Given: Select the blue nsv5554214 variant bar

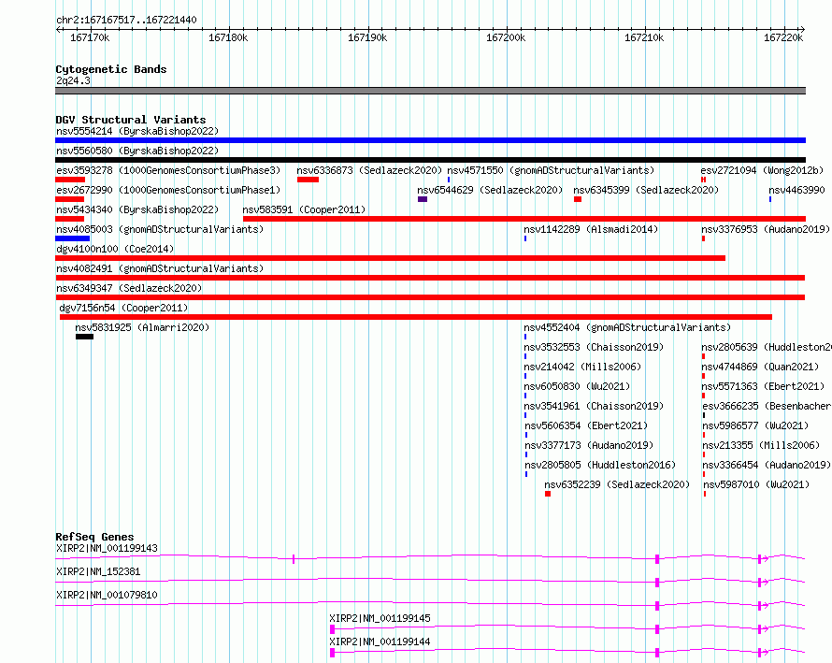Looking at the screenshot, I should 430,140.
